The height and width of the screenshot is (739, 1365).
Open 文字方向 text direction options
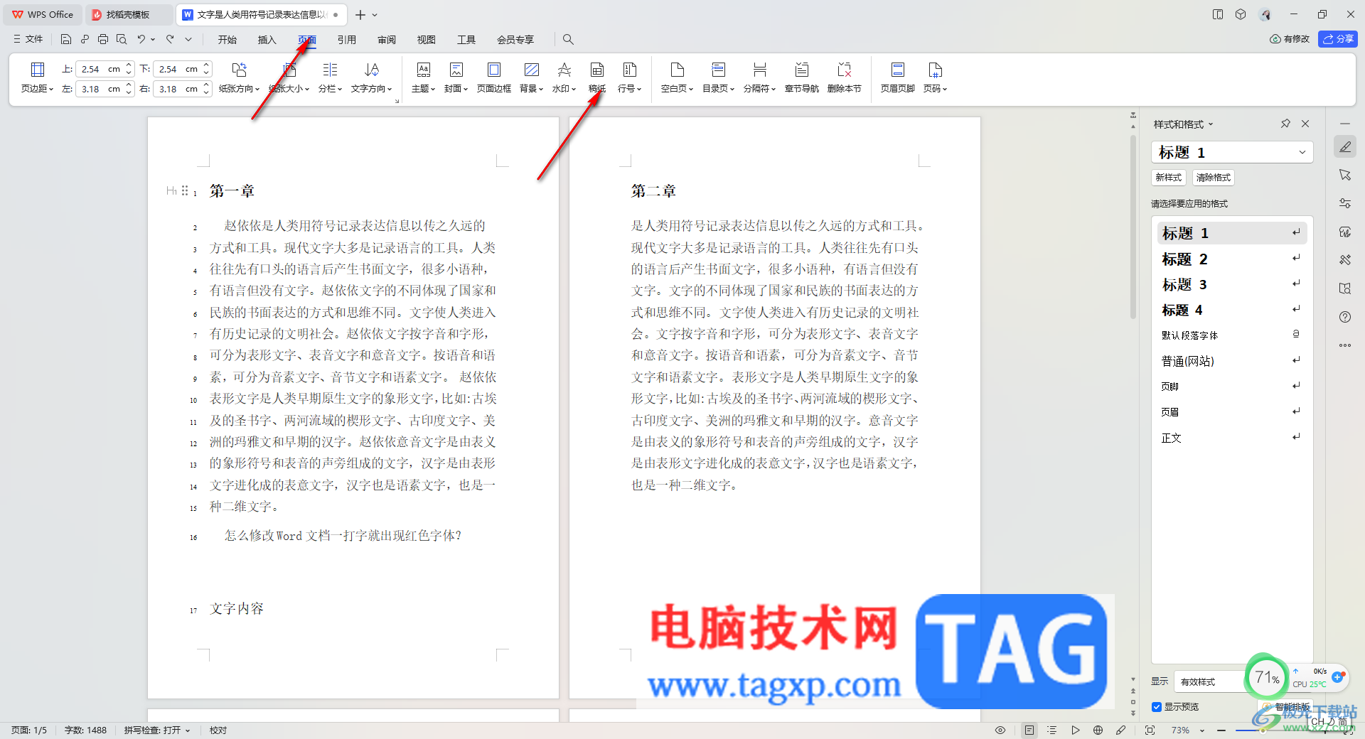pyautogui.click(x=371, y=77)
